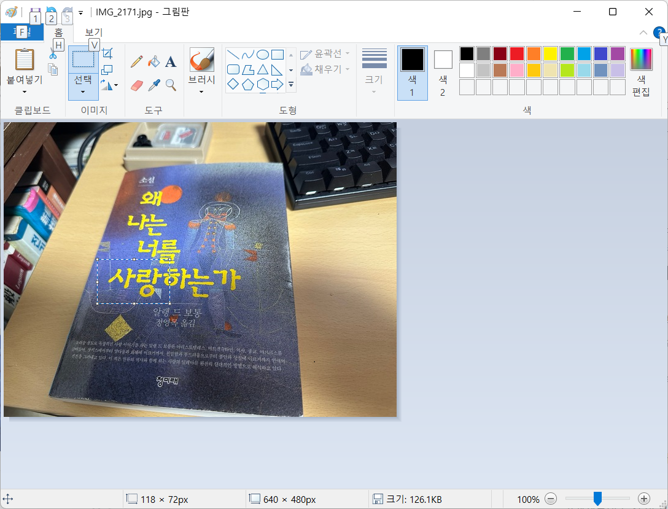Choose the Hexagon shape
Image resolution: width=668 pixels, height=509 pixels.
point(263,84)
